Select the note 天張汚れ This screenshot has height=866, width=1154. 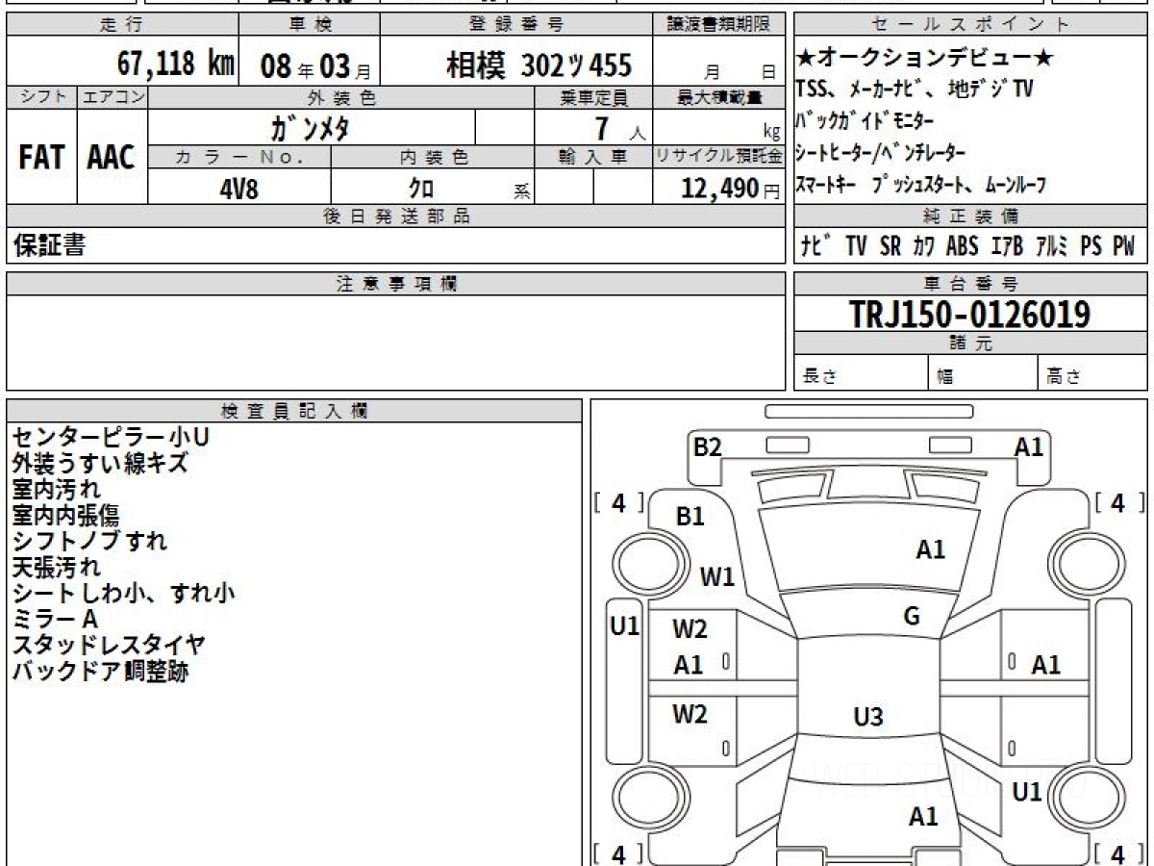[x=57, y=568]
